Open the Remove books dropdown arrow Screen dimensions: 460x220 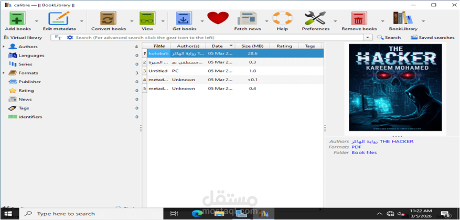(382, 21)
